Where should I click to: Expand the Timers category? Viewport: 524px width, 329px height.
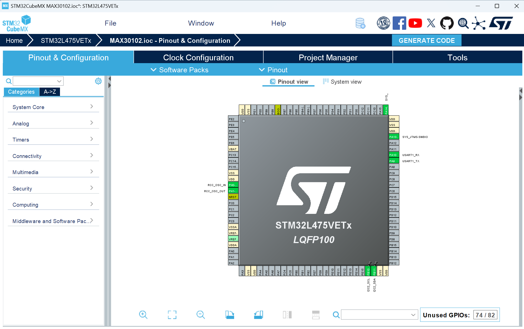[53, 140]
